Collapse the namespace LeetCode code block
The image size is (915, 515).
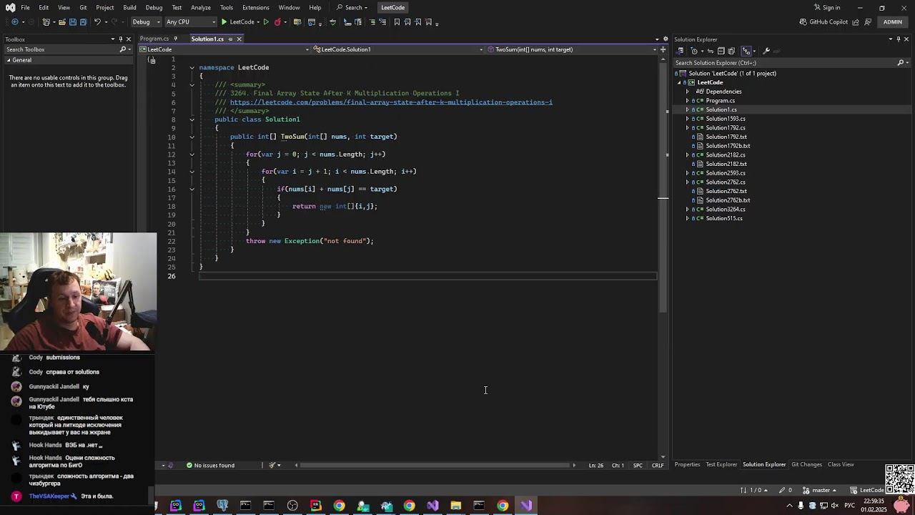[192, 67]
